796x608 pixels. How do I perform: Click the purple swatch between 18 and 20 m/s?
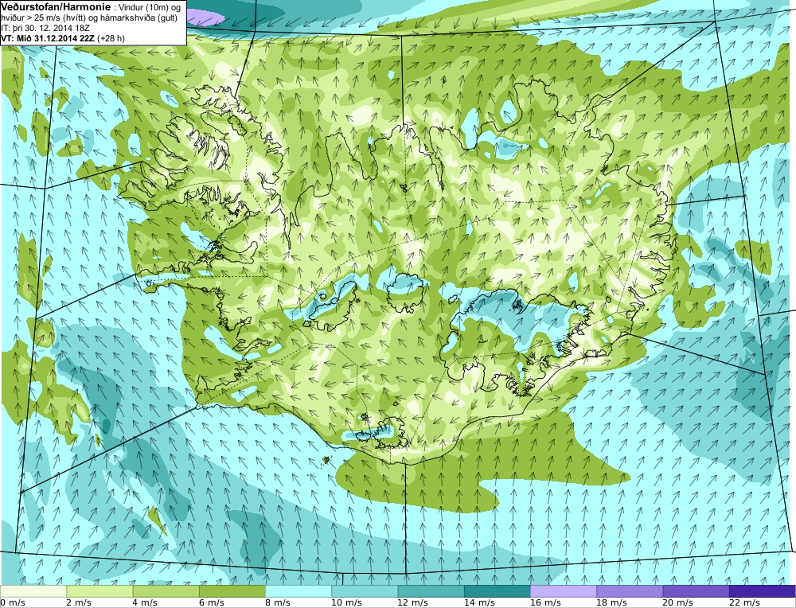pyautogui.click(x=630, y=591)
